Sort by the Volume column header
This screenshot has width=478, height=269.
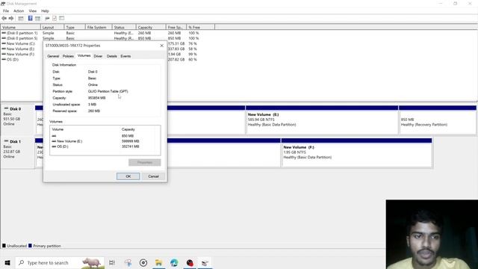pyautogui.click(x=21, y=28)
